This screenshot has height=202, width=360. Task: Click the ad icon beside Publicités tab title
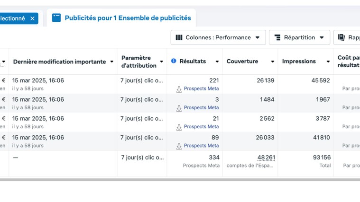[56, 18]
